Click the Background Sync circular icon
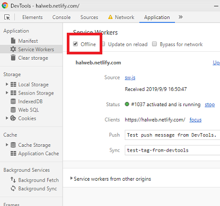 pos(13,188)
